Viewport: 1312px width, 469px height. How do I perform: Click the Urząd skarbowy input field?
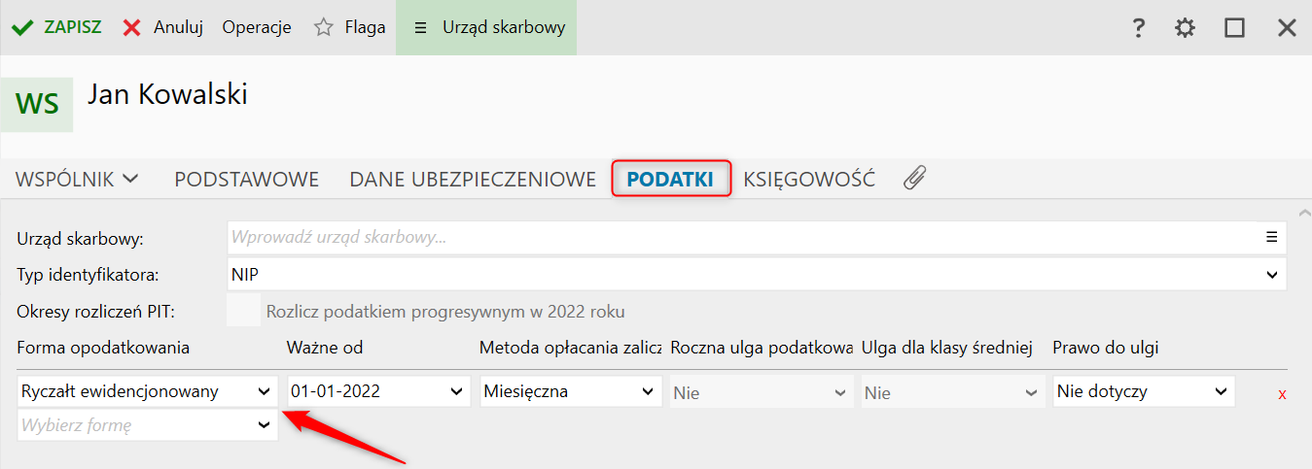tap(757, 237)
